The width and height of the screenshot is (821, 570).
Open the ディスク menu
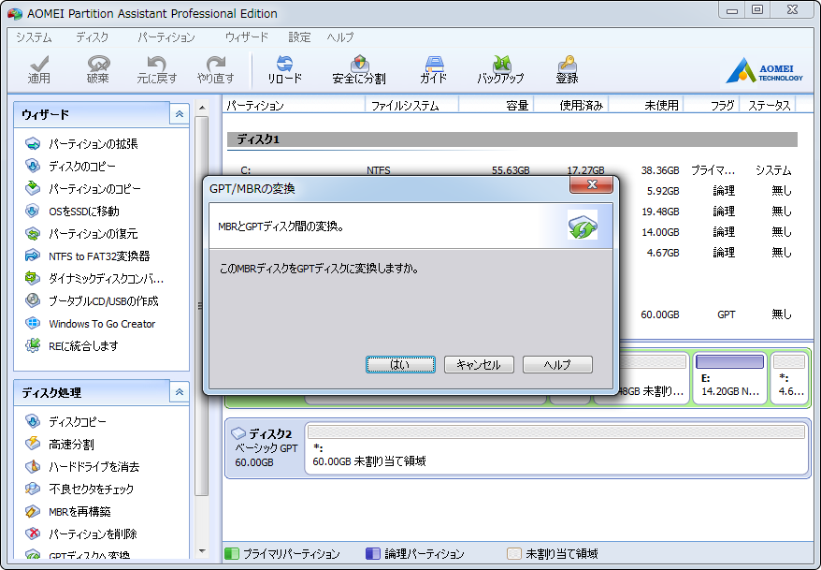click(x=93, y=37)
